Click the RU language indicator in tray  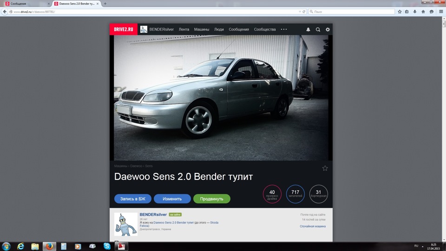click(416, 246)
